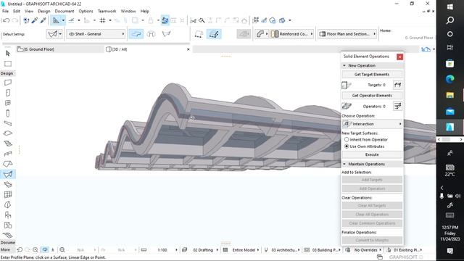This screenshot has height=261, width=464.
Task: Select the Mesh tool
Action: tap(8, 235)
